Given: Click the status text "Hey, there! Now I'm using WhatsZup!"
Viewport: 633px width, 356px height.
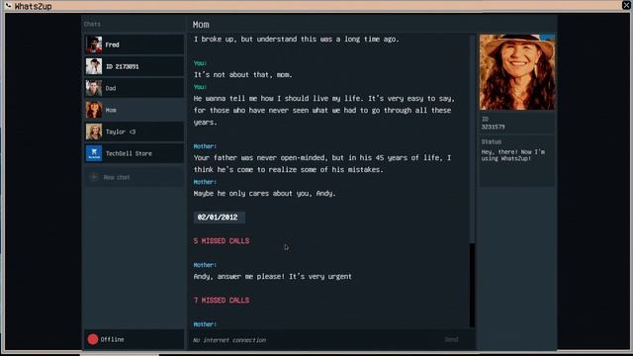Looking at the screenshot, I should click(x=512, y=155).
